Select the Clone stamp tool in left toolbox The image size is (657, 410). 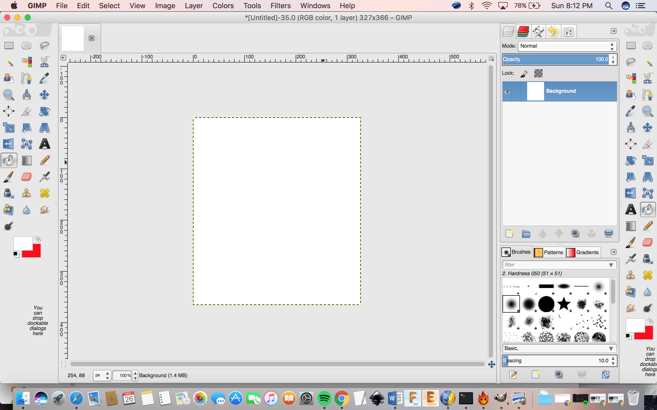26,193
